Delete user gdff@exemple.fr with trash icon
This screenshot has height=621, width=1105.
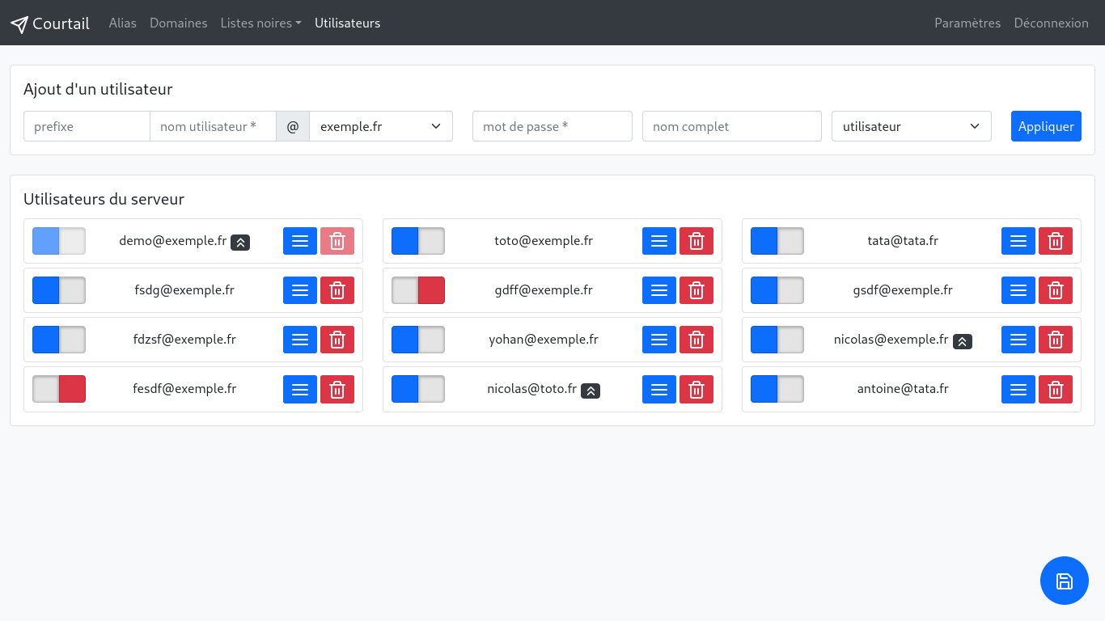pos(696,290)
